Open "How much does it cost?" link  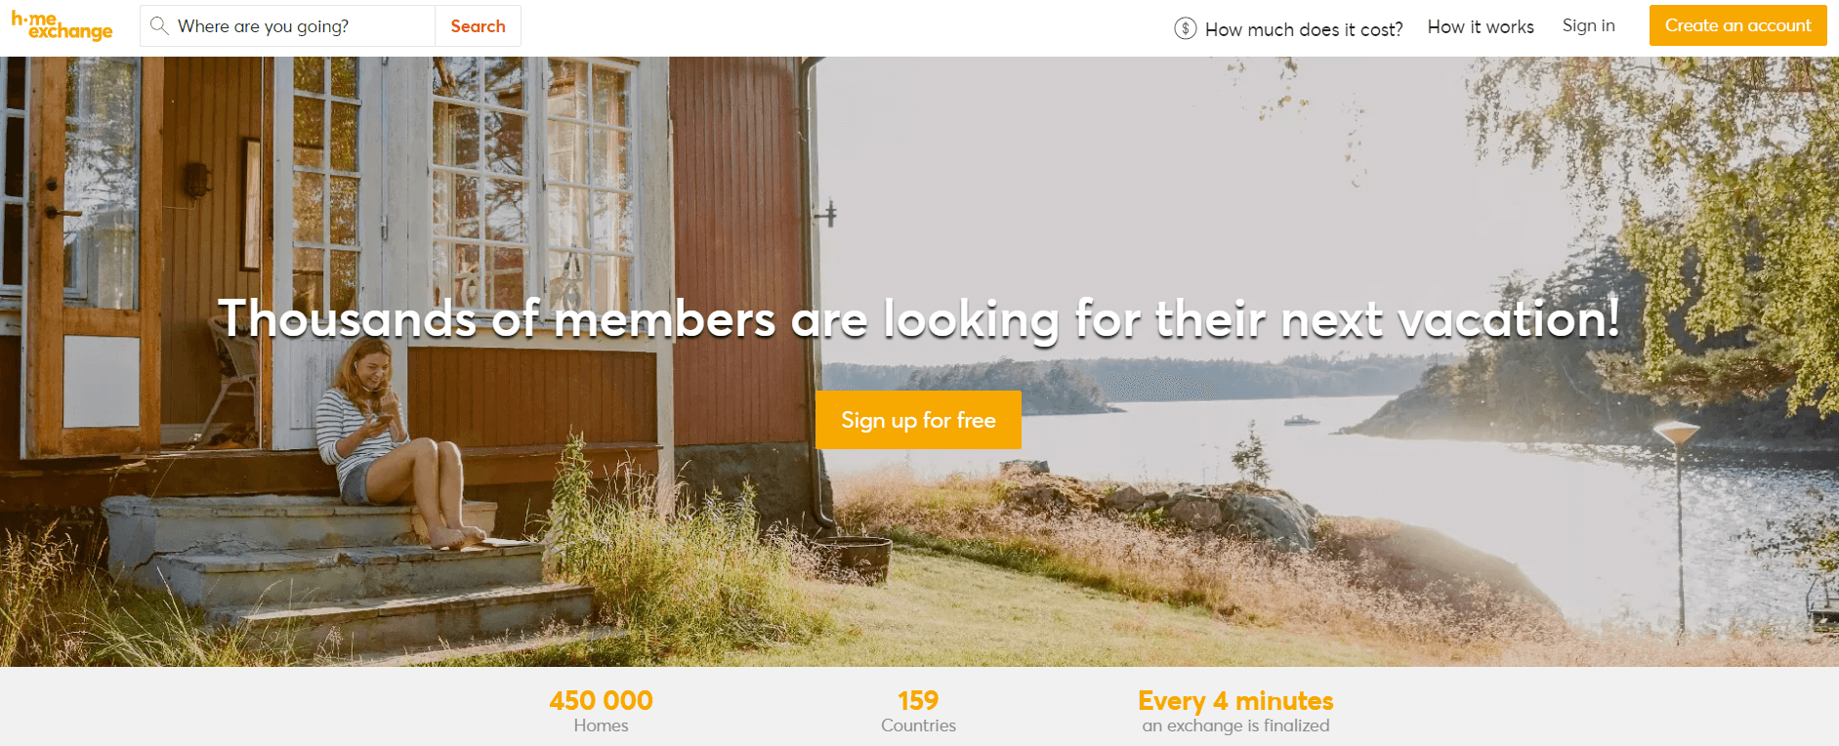click(x=1303, y=29)
